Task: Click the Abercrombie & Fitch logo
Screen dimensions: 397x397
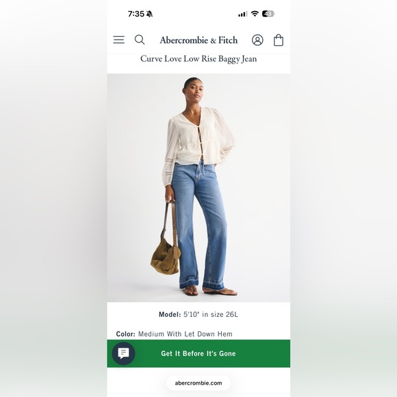Action: (x=198, y=40)
